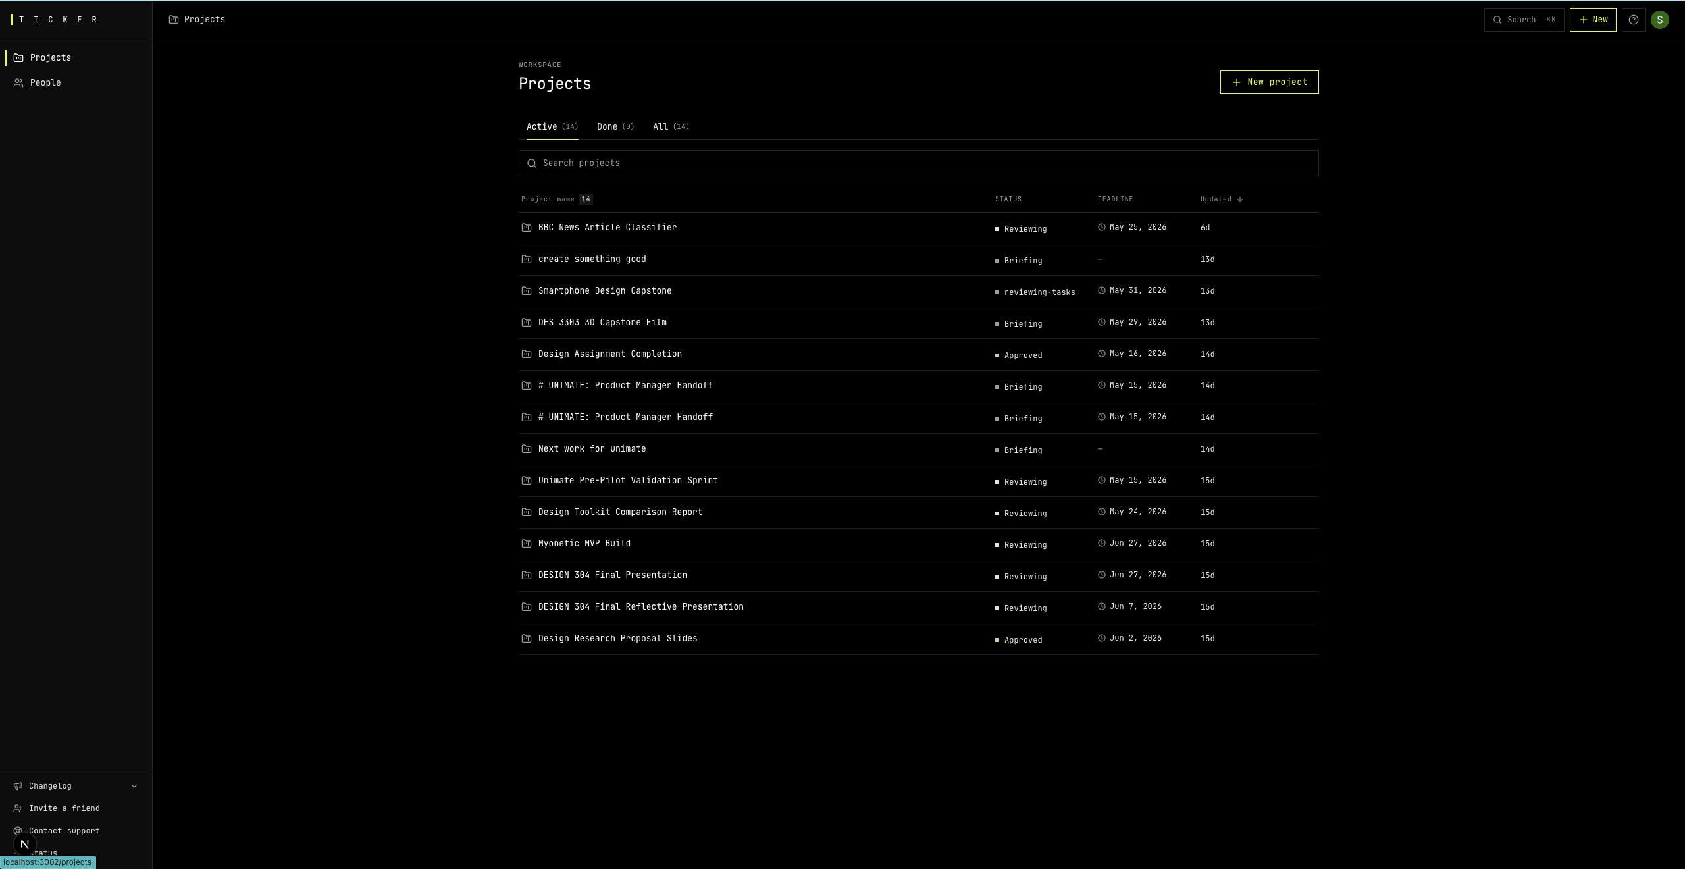Click Reviewing status of Myonetic MVP Build
Image resolution: width=1685 pixels, height=869 pixels.
(1021, 545)
